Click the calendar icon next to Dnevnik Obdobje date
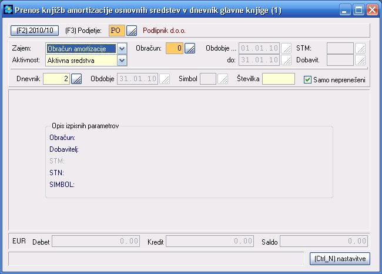The height and width of the screenshot is (274, 382). 165,79
